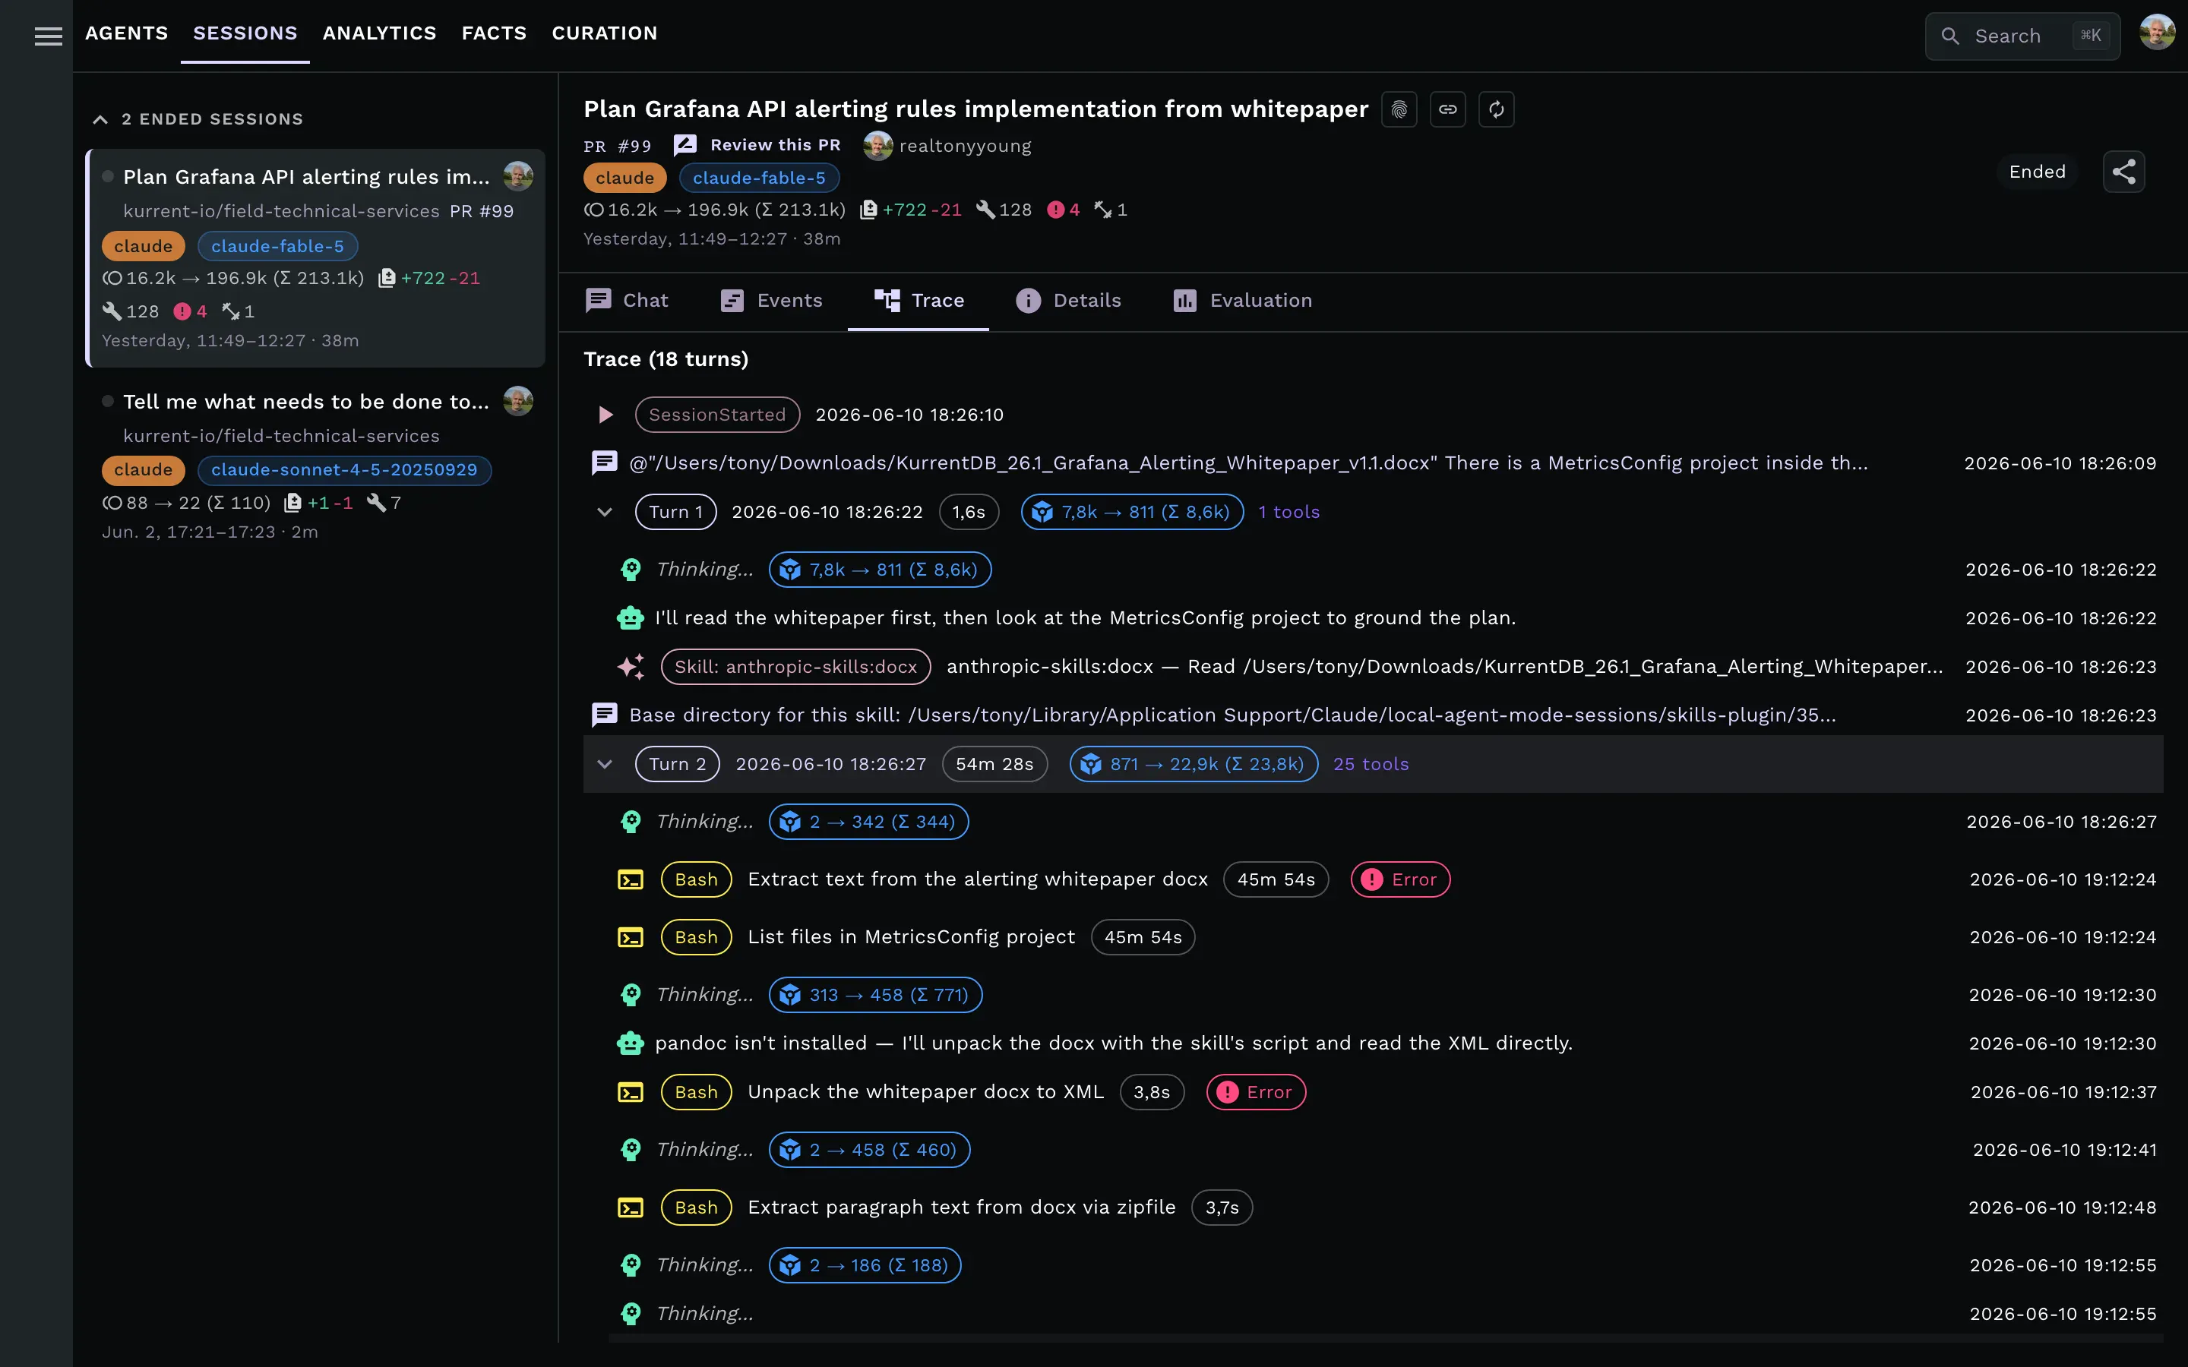
Task: Select the Plan Grafana API alerting rules session card
Action: (315, 257)
